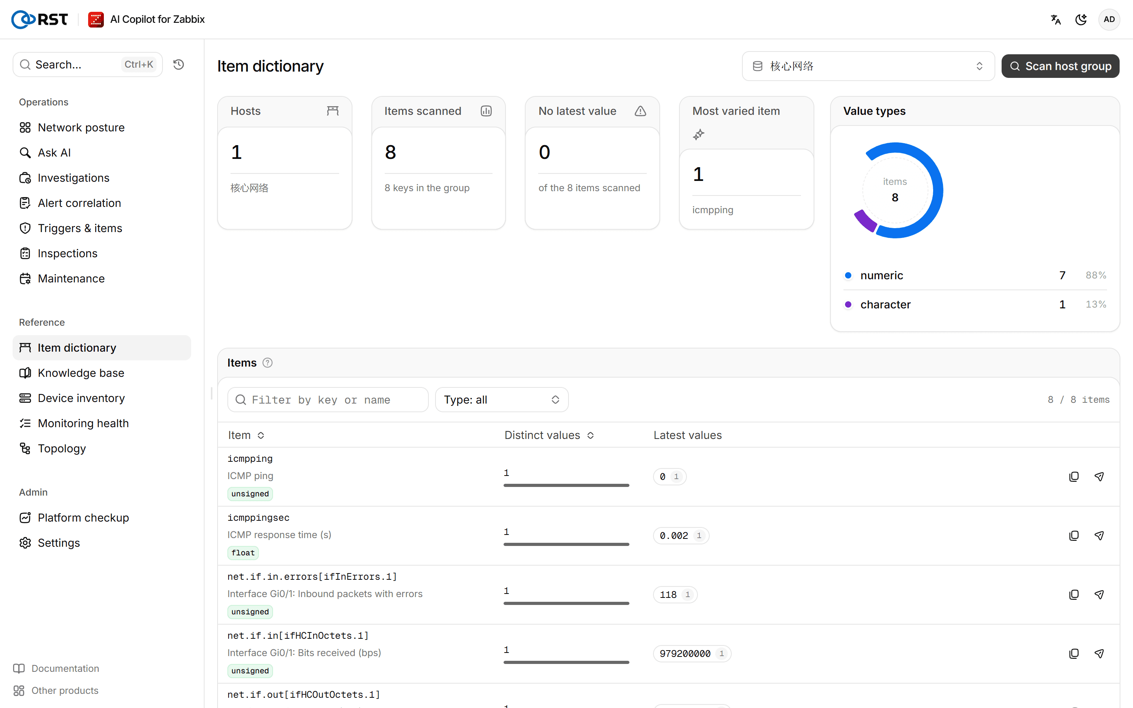Sort by the Item column
1133x708 pixels.
[x=246, y=435]
